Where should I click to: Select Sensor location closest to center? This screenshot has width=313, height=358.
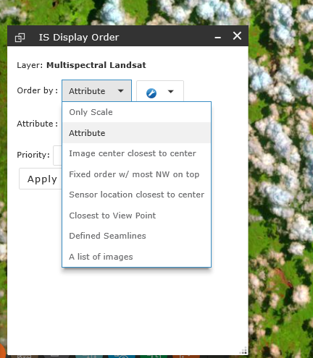click(x=136, y=195)
